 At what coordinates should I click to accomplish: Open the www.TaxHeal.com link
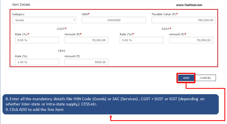pos(189,5)
